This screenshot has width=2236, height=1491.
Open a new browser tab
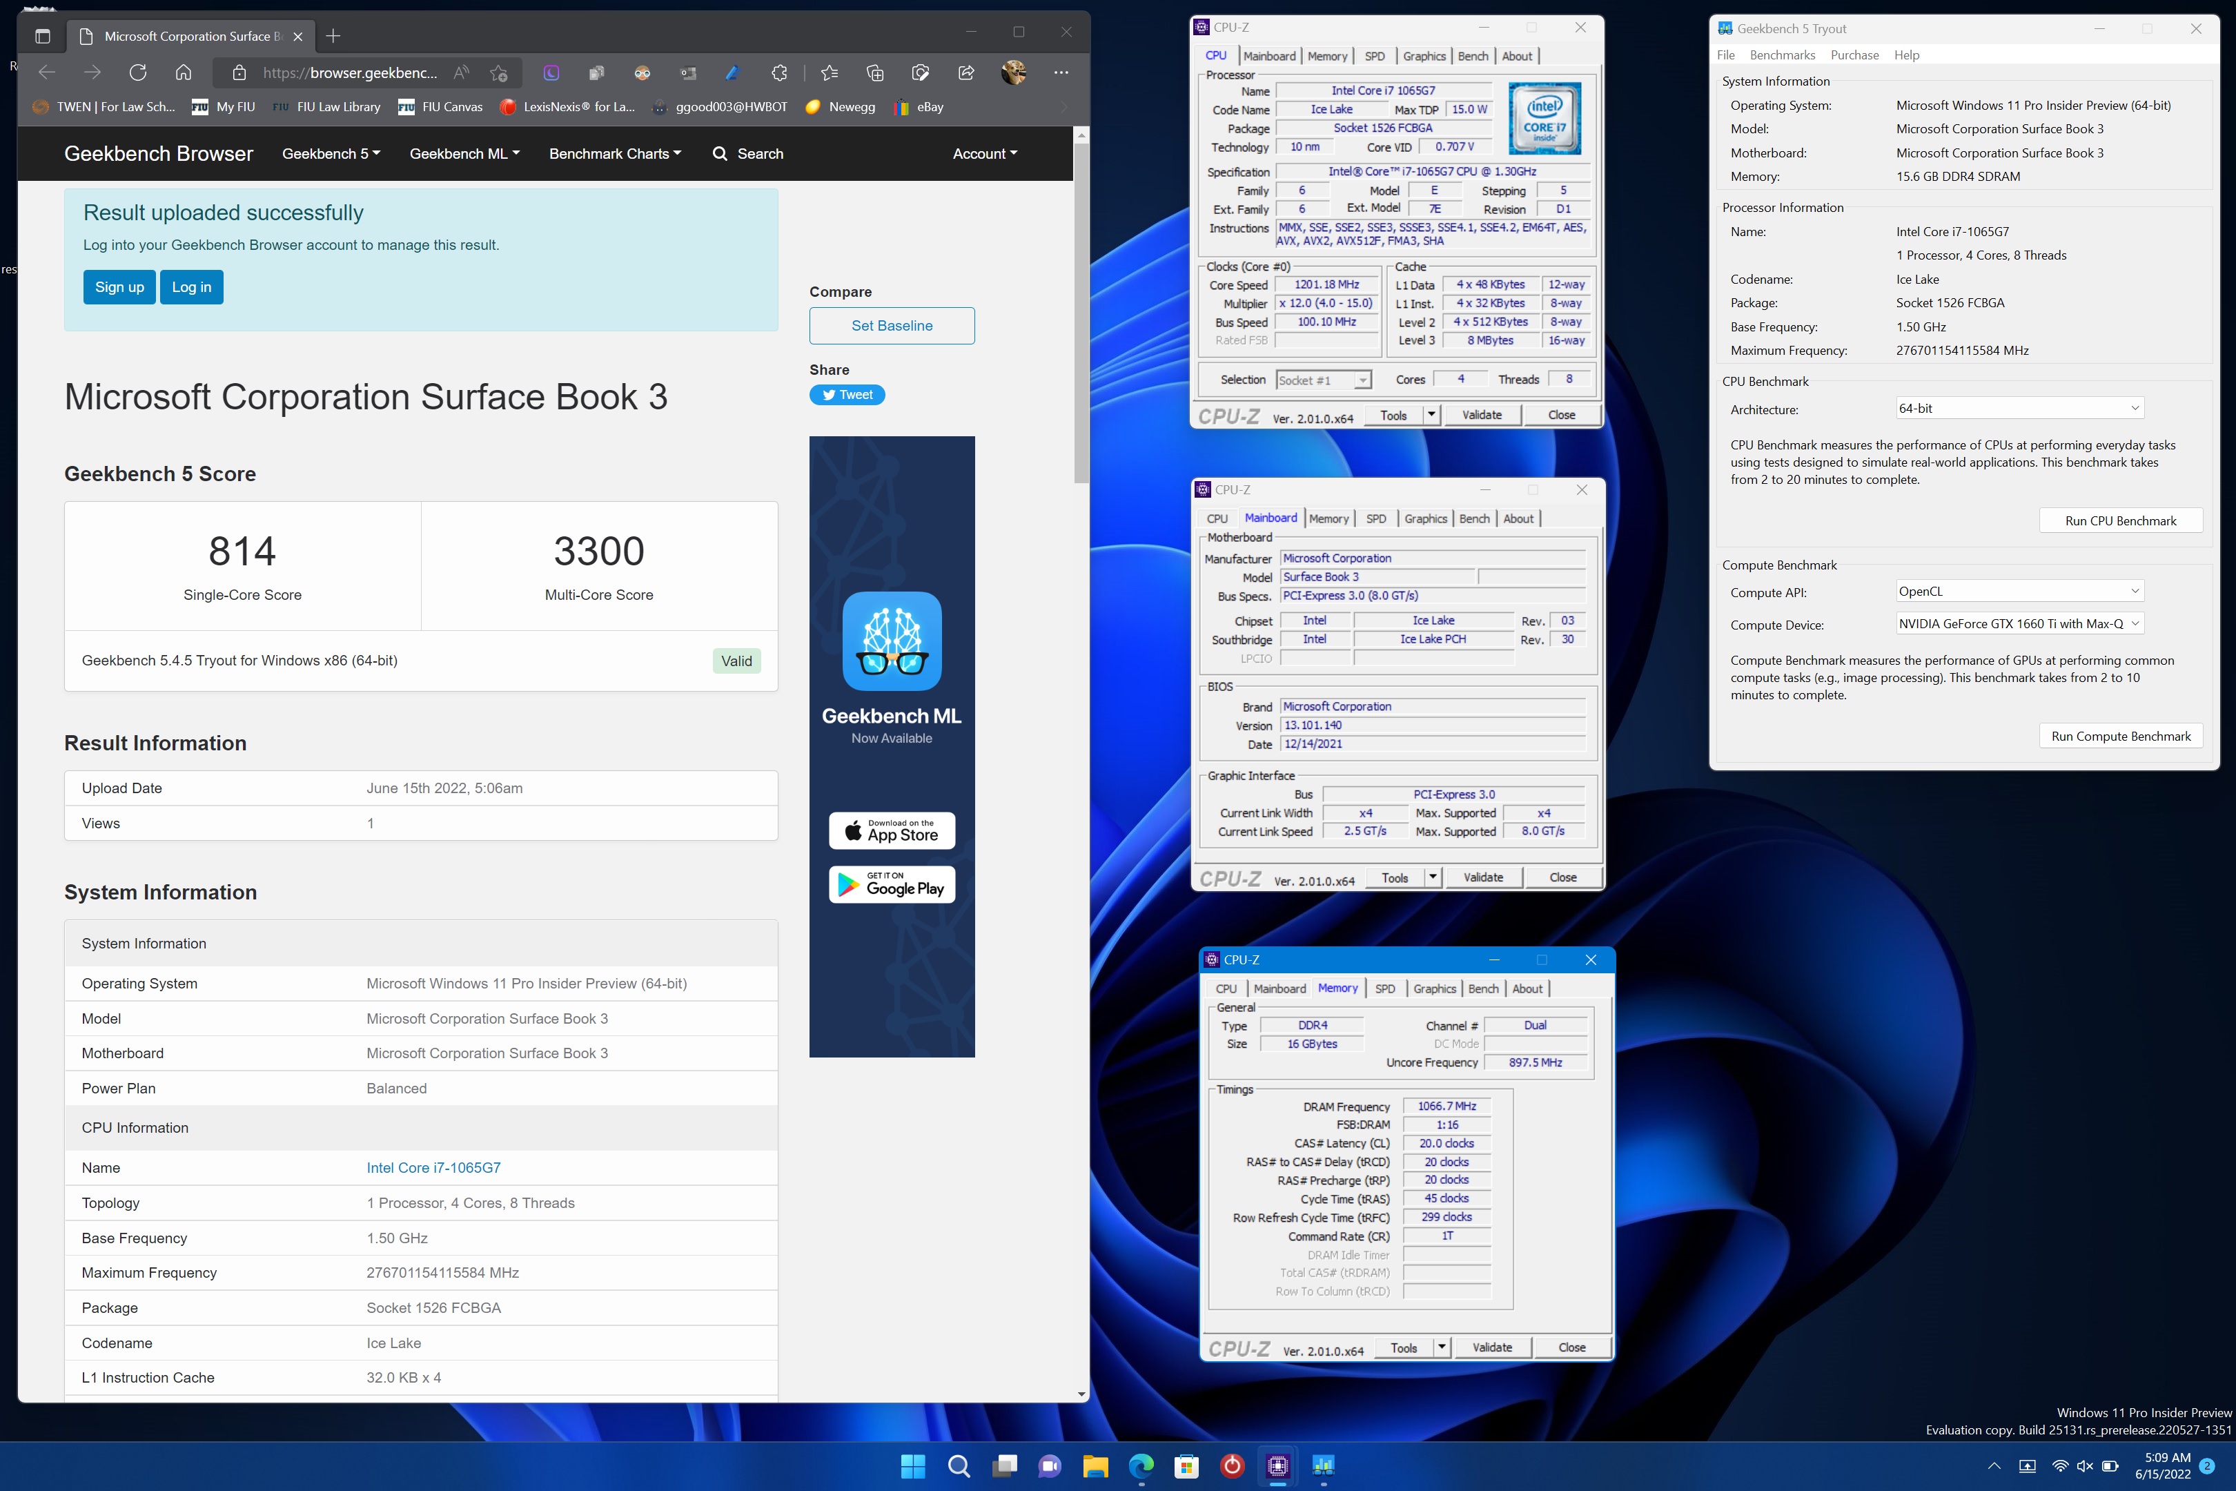coord(333,36)
